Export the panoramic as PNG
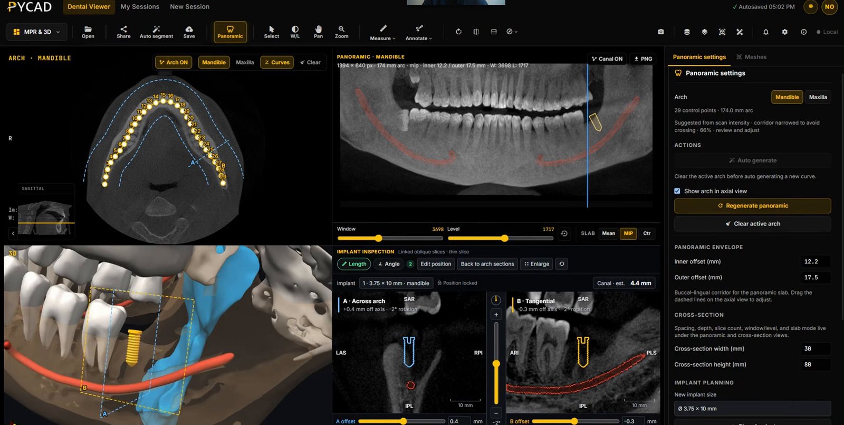This screenshot has width=844, height=425. (643, 59)
